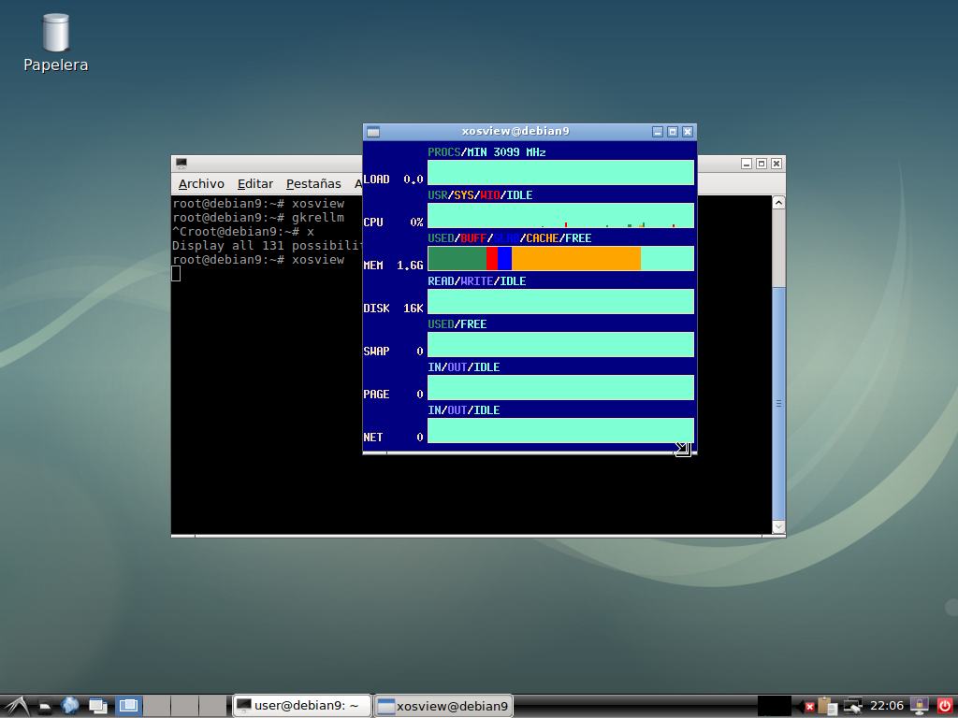Open the xosview titlebar window menu
958x718 pixels.
click(x=370, y=131)
